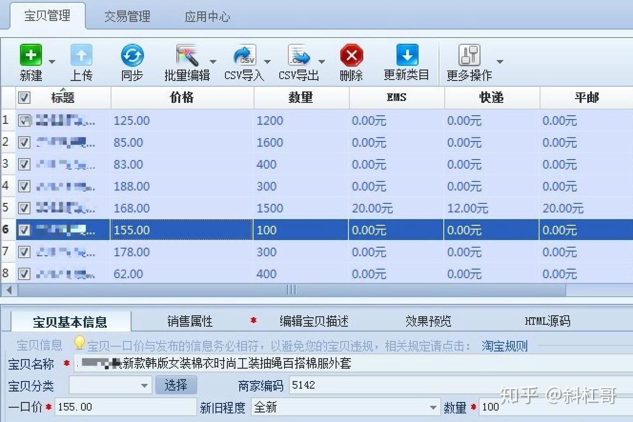Select the price cell 125.00

point(182,121)
